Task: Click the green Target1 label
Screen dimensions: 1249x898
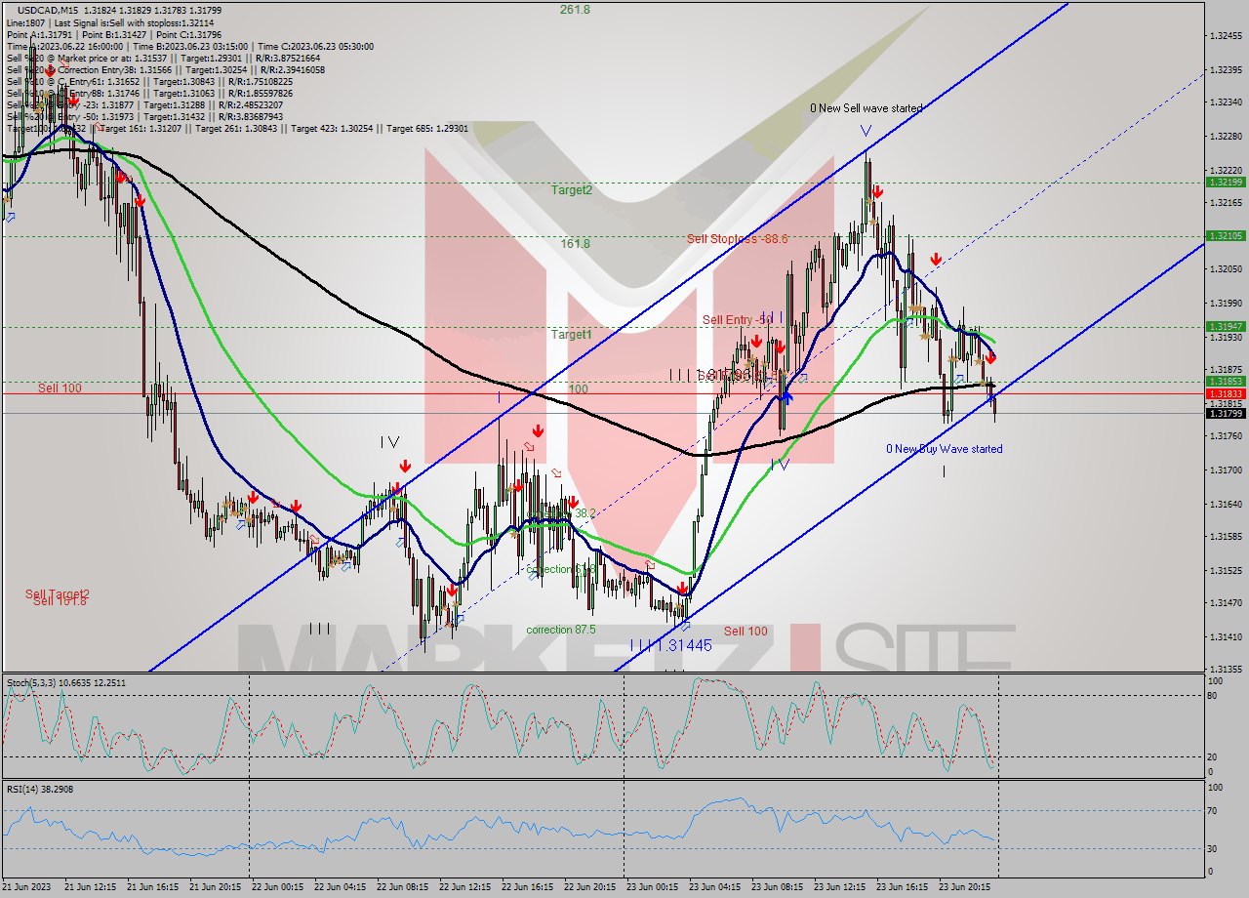Action: pos(571,334)
